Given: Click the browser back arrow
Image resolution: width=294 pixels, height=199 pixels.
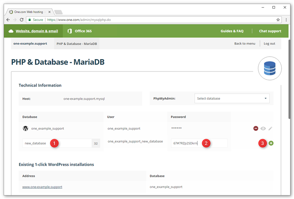Looking at the screenshot, I should (x=8, y=20).
